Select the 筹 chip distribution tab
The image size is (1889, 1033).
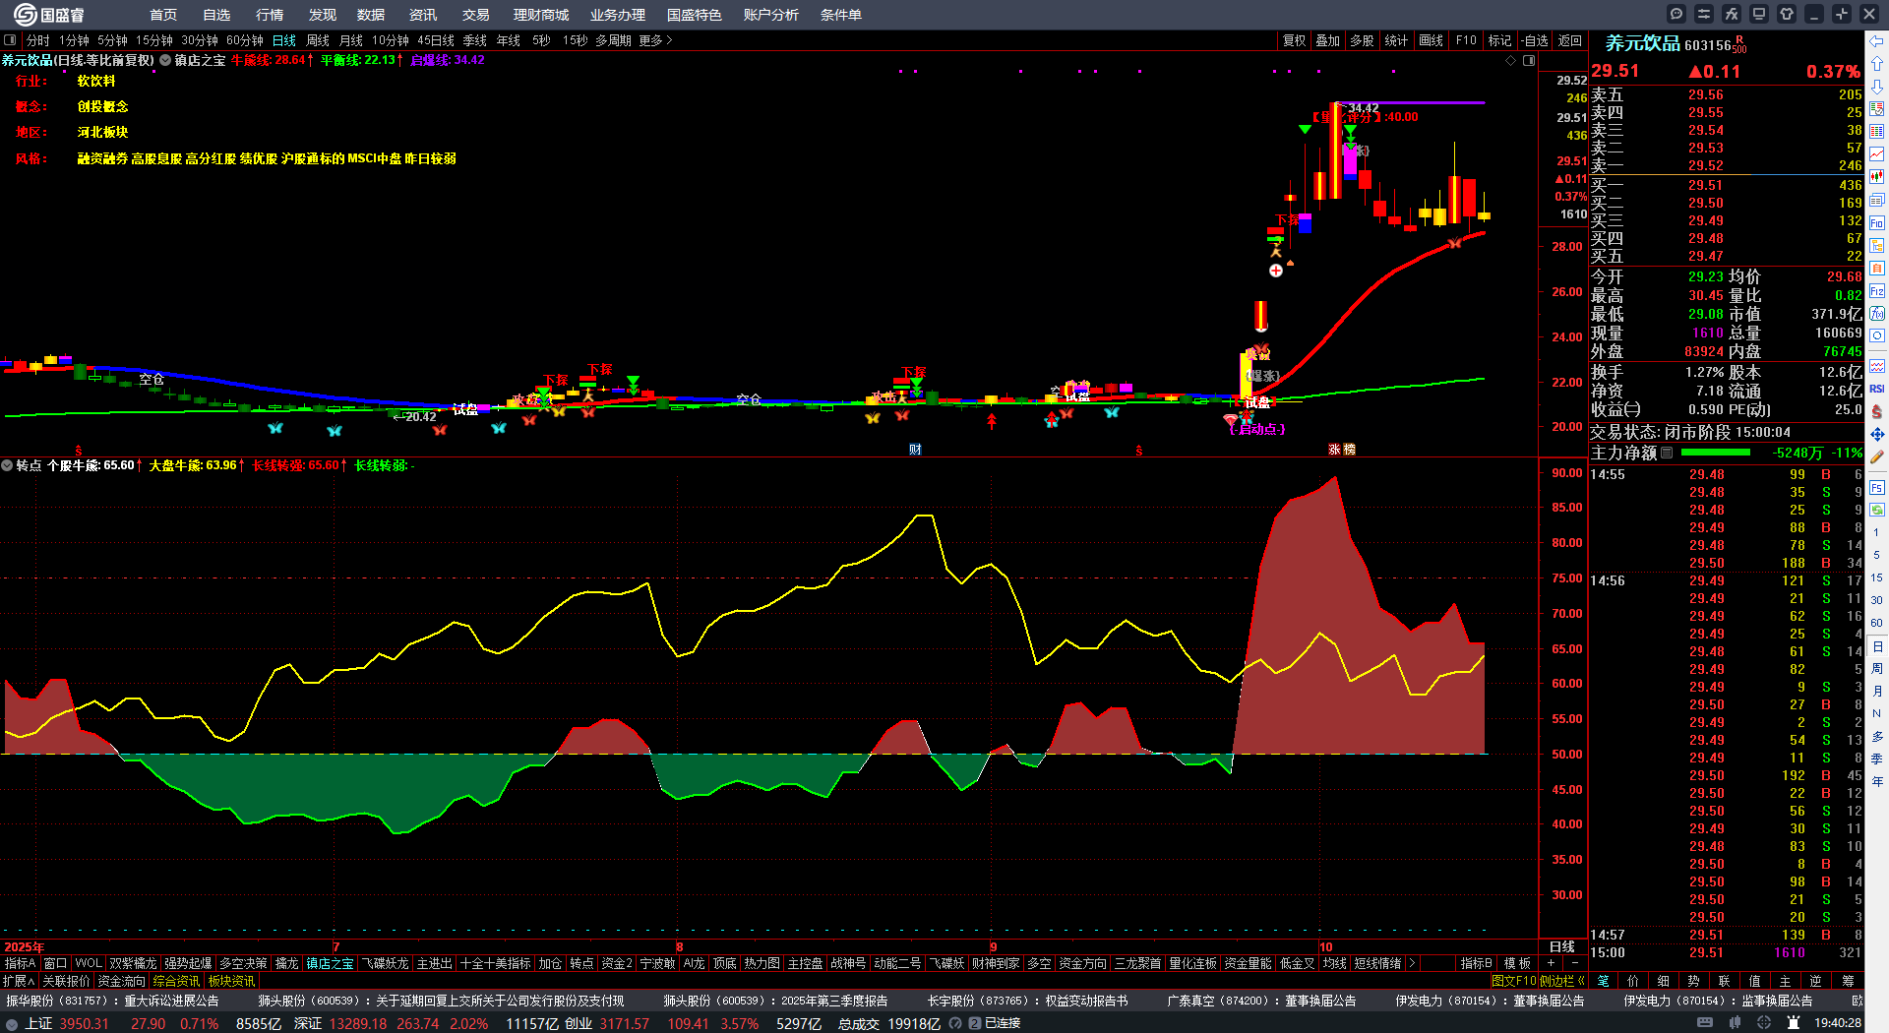coord(1848,981)
